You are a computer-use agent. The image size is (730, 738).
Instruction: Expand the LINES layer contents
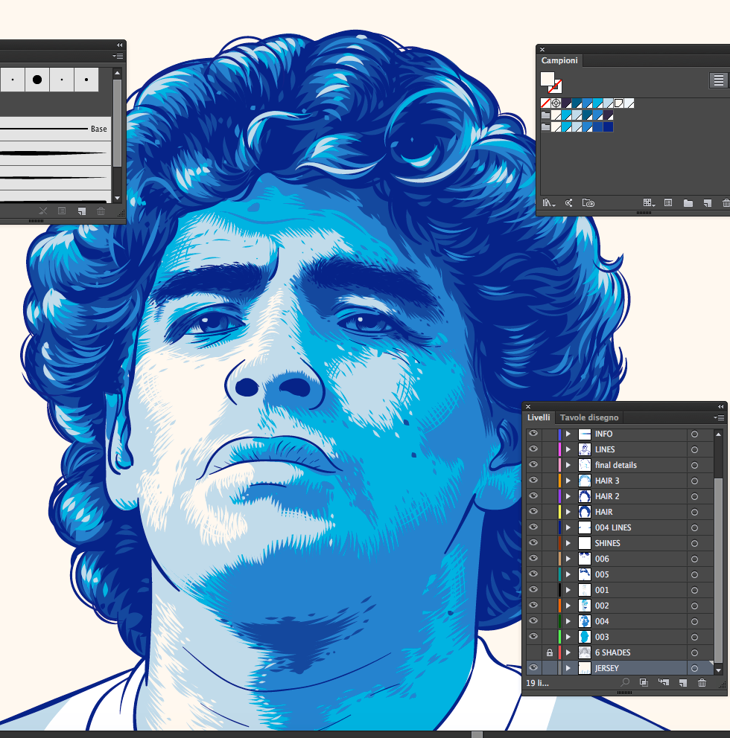(x=568, y=449)
